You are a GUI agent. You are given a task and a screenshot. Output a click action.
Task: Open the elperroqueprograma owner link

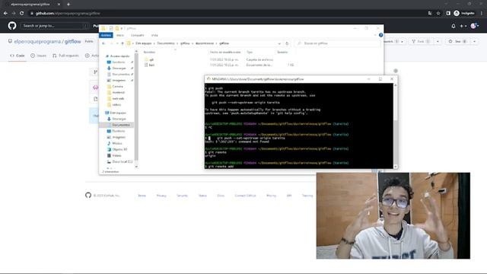pyautogui.click(x=37, y=41)
